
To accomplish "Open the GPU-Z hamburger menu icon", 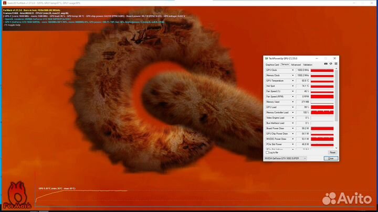I will click(335, 64).
